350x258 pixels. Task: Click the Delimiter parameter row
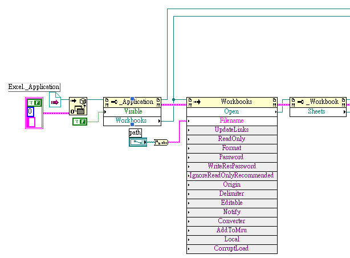point(232,194)
